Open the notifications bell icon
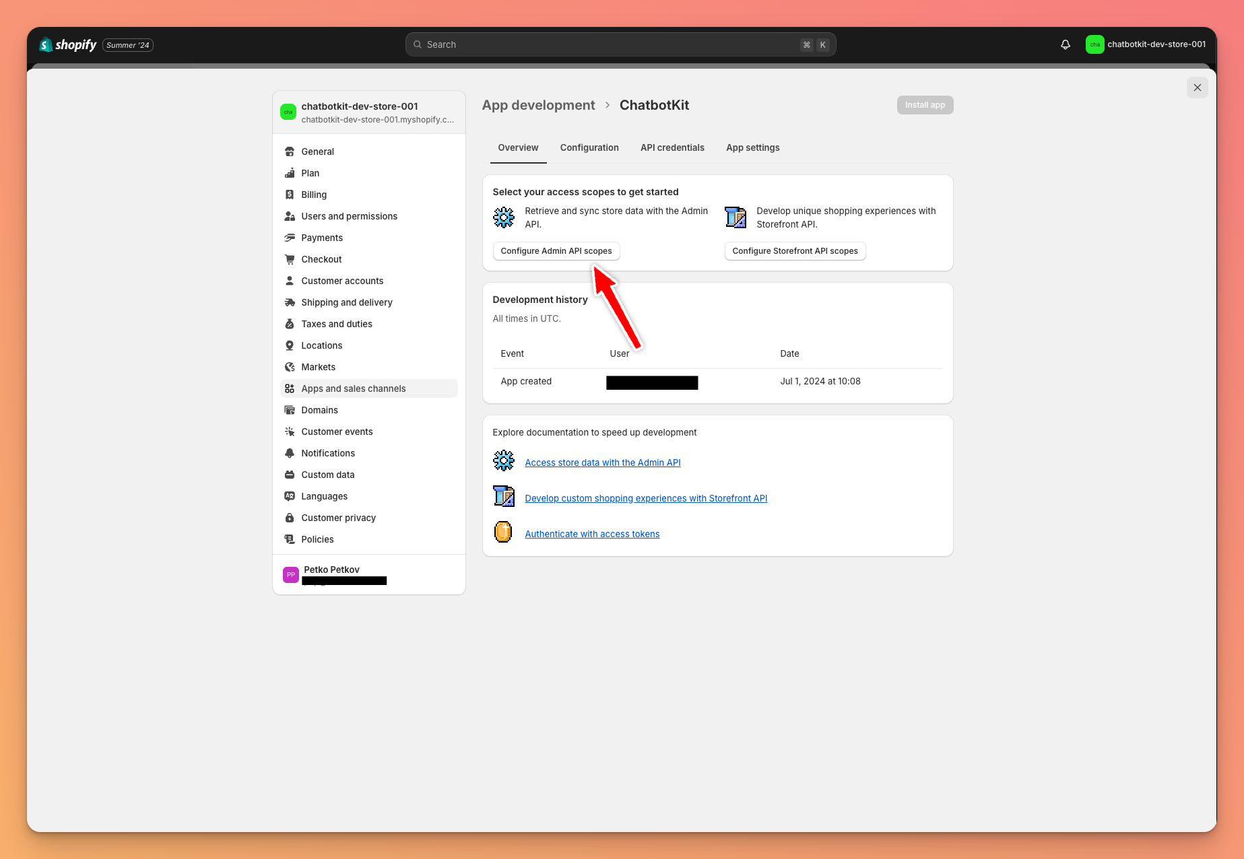1244x859 pixels. click(x=1066, y=44)
